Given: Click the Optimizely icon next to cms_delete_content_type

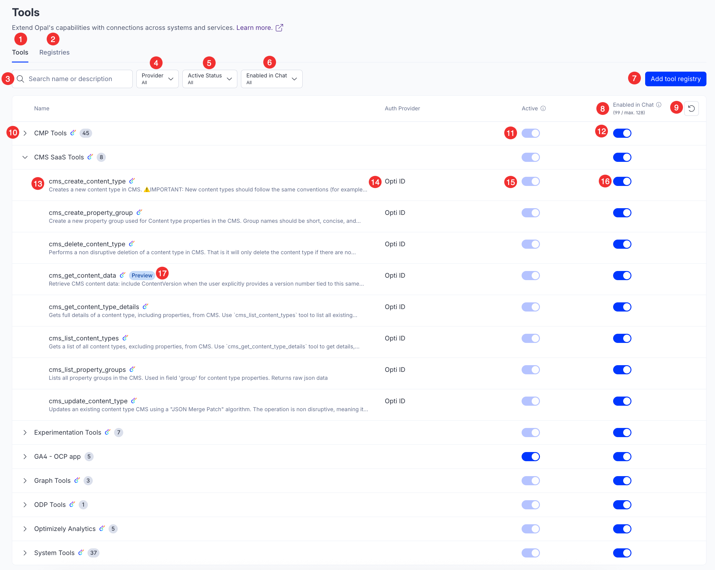Looking at the screenshot, I should click(132, 244).
